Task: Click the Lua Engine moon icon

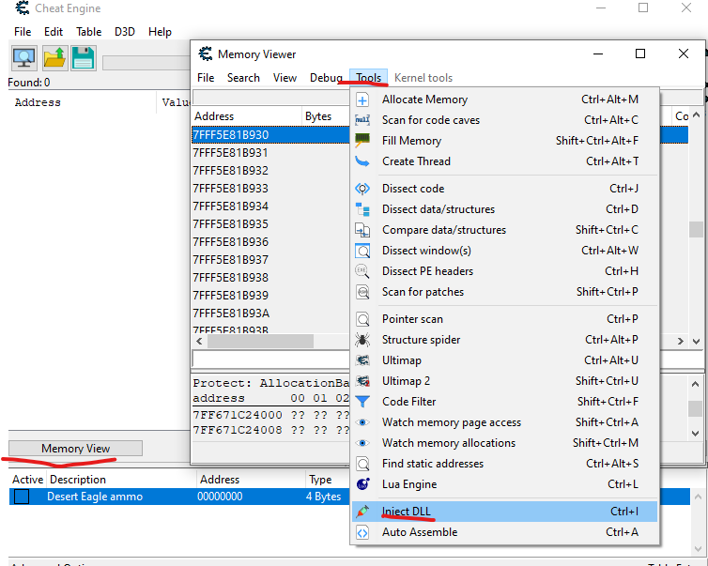Action: [x=362, y=484]
